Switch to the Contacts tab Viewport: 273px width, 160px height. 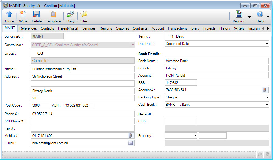pyautogui.click(x=47, y=28)
